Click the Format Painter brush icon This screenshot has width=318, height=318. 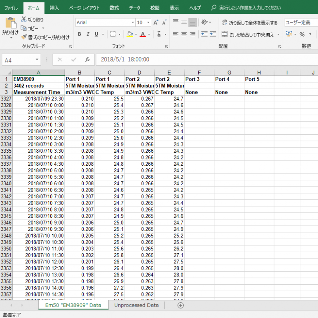24,37
